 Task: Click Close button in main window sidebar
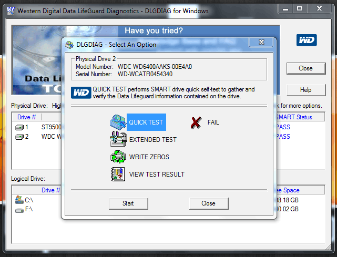tap(306, 68)
